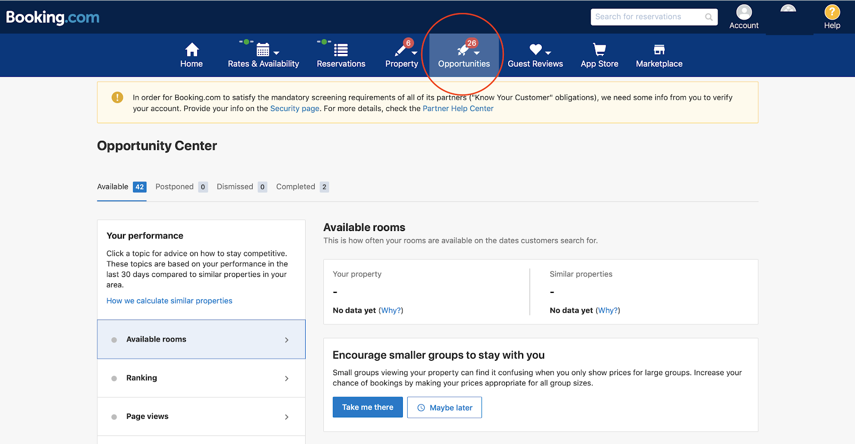Click the gray dot beside Ranking

[x=114, y=378]
